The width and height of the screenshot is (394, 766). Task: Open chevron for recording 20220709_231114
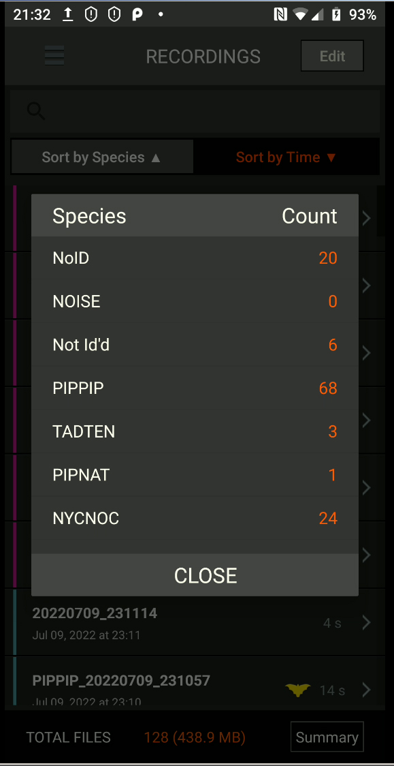pyautogui.click(x=366, y=622)
